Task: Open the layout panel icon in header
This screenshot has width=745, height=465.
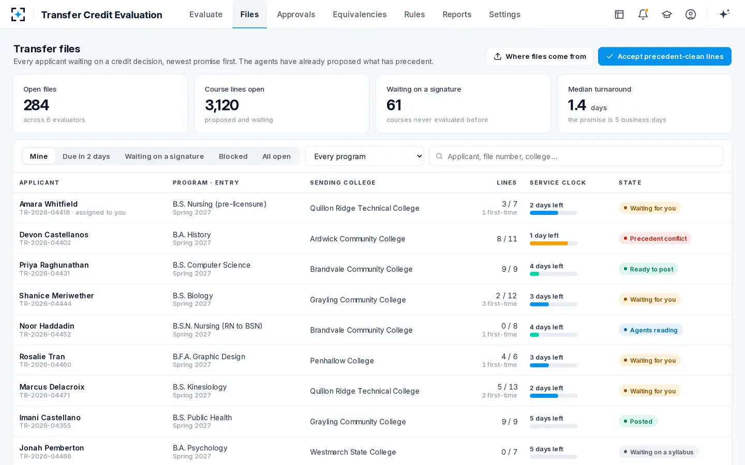Action: coord(619,14)
